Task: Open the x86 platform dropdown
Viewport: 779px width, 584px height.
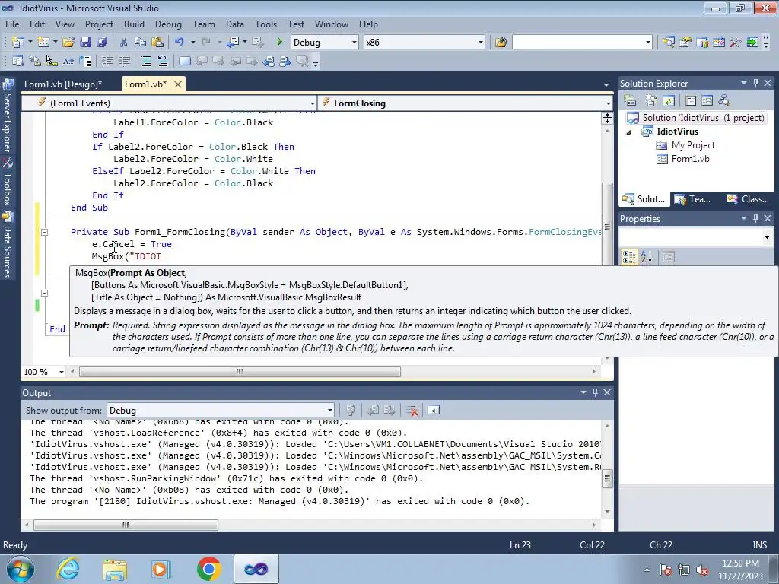Action: point(481,43)
